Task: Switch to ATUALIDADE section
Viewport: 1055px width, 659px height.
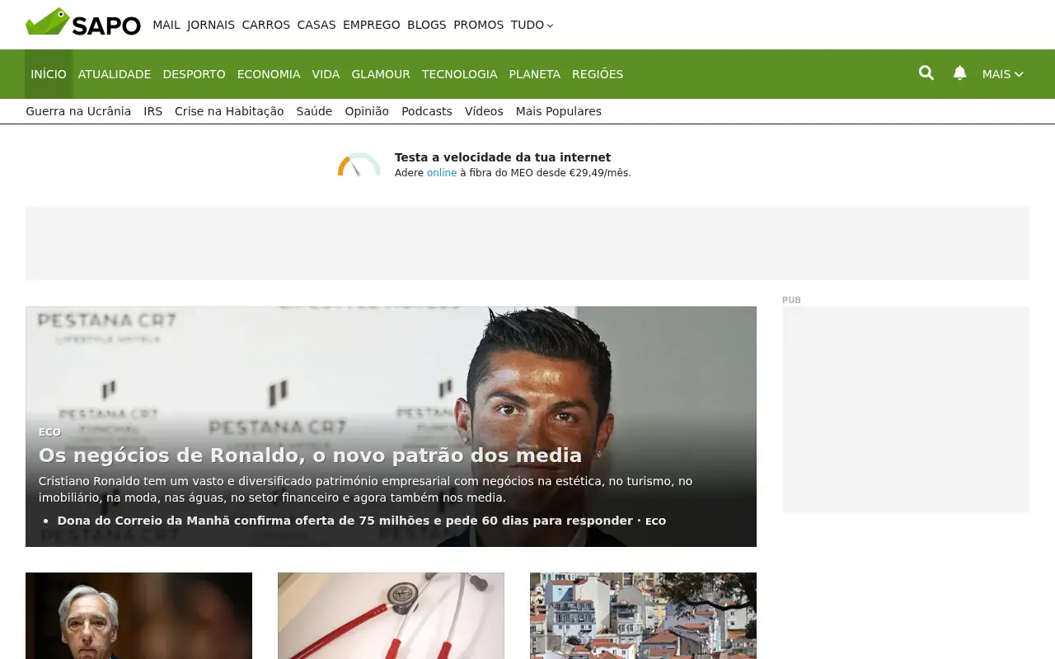Action: (x=115, y=74)
